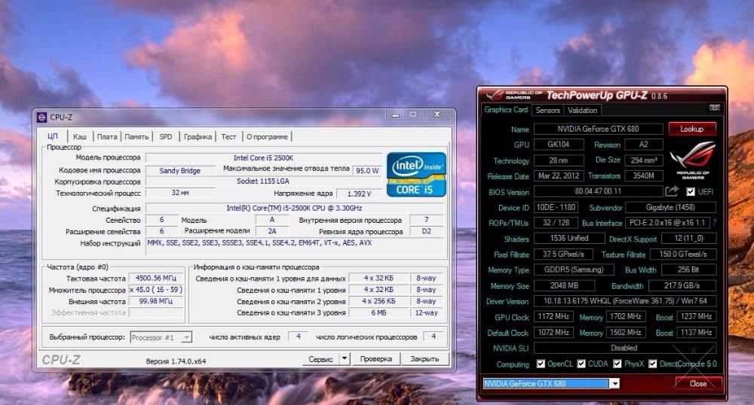Click the BIOS Version field 80.04.47.00.11
Image resolution: width=754 pixels, height=405 pixels.
click(x=598, y=191)
